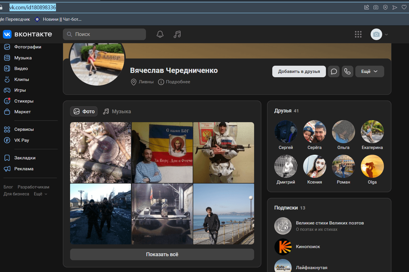Expand the Ещё footer menu in sidebar

tap(40, 194)
